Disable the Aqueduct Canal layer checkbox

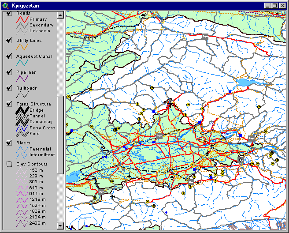[9, 56]
